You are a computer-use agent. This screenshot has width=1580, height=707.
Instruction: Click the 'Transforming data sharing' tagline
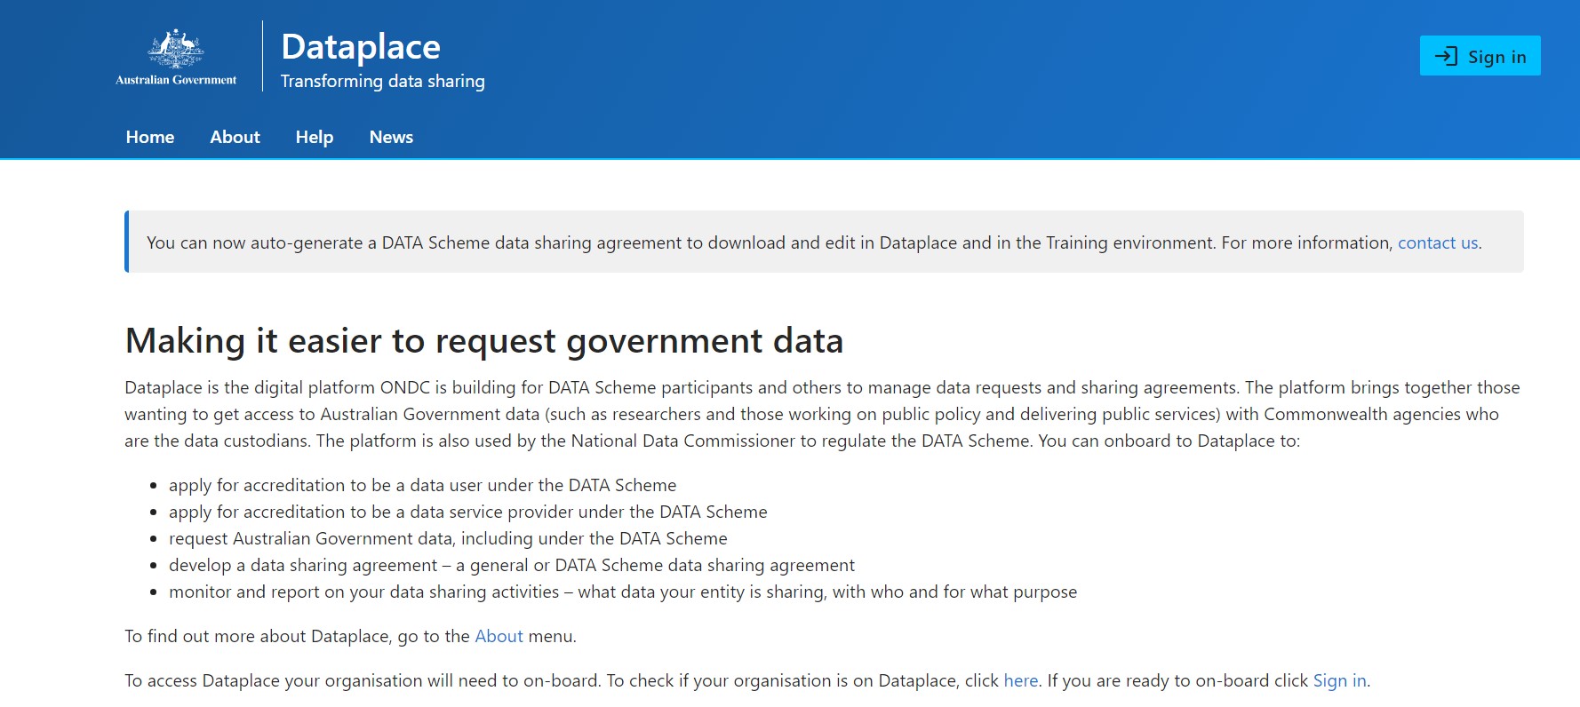pyautogui.click(x=383, y=81)
